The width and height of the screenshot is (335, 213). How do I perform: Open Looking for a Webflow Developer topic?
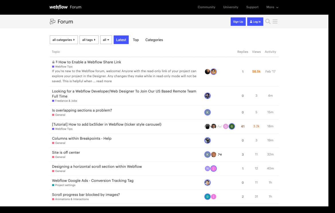coord(124,94)
